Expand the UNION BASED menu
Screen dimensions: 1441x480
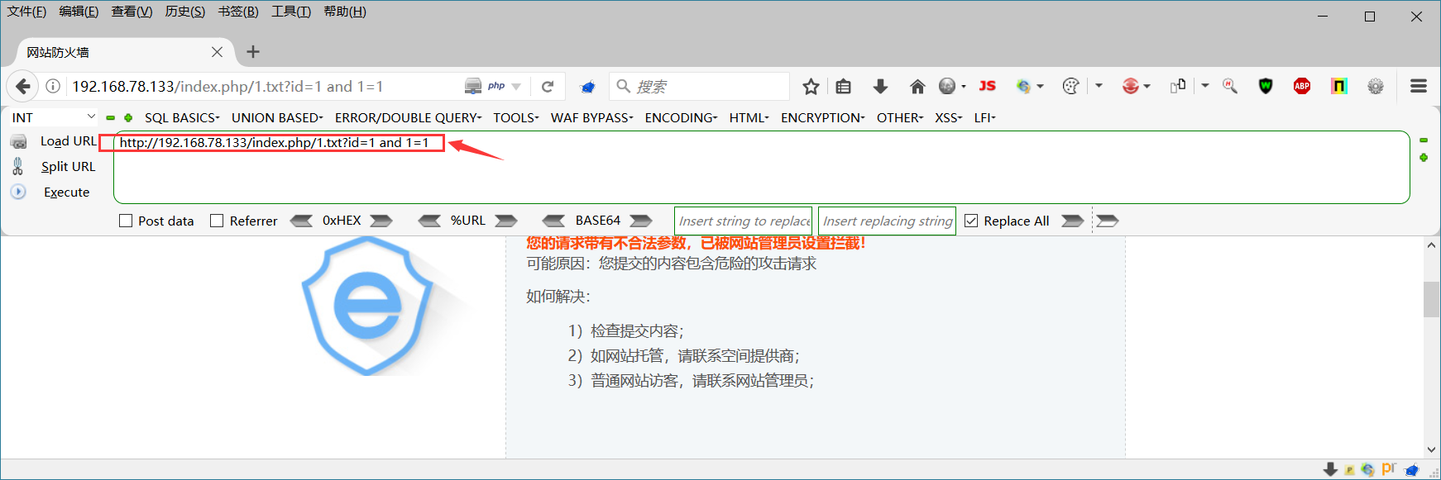(x=277, y=118)
